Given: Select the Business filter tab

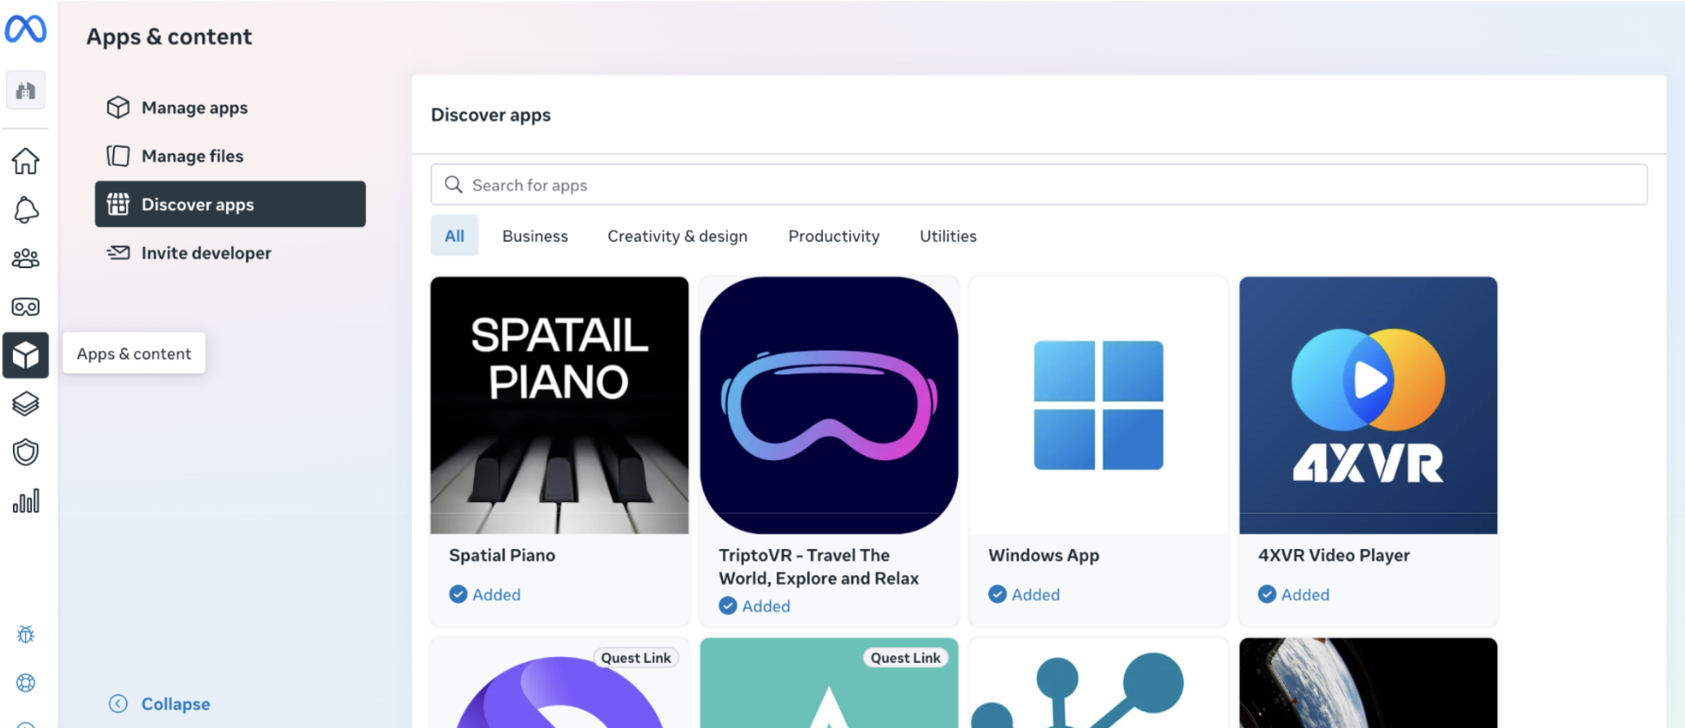Looking at the screenshot, I should (534, 236).
